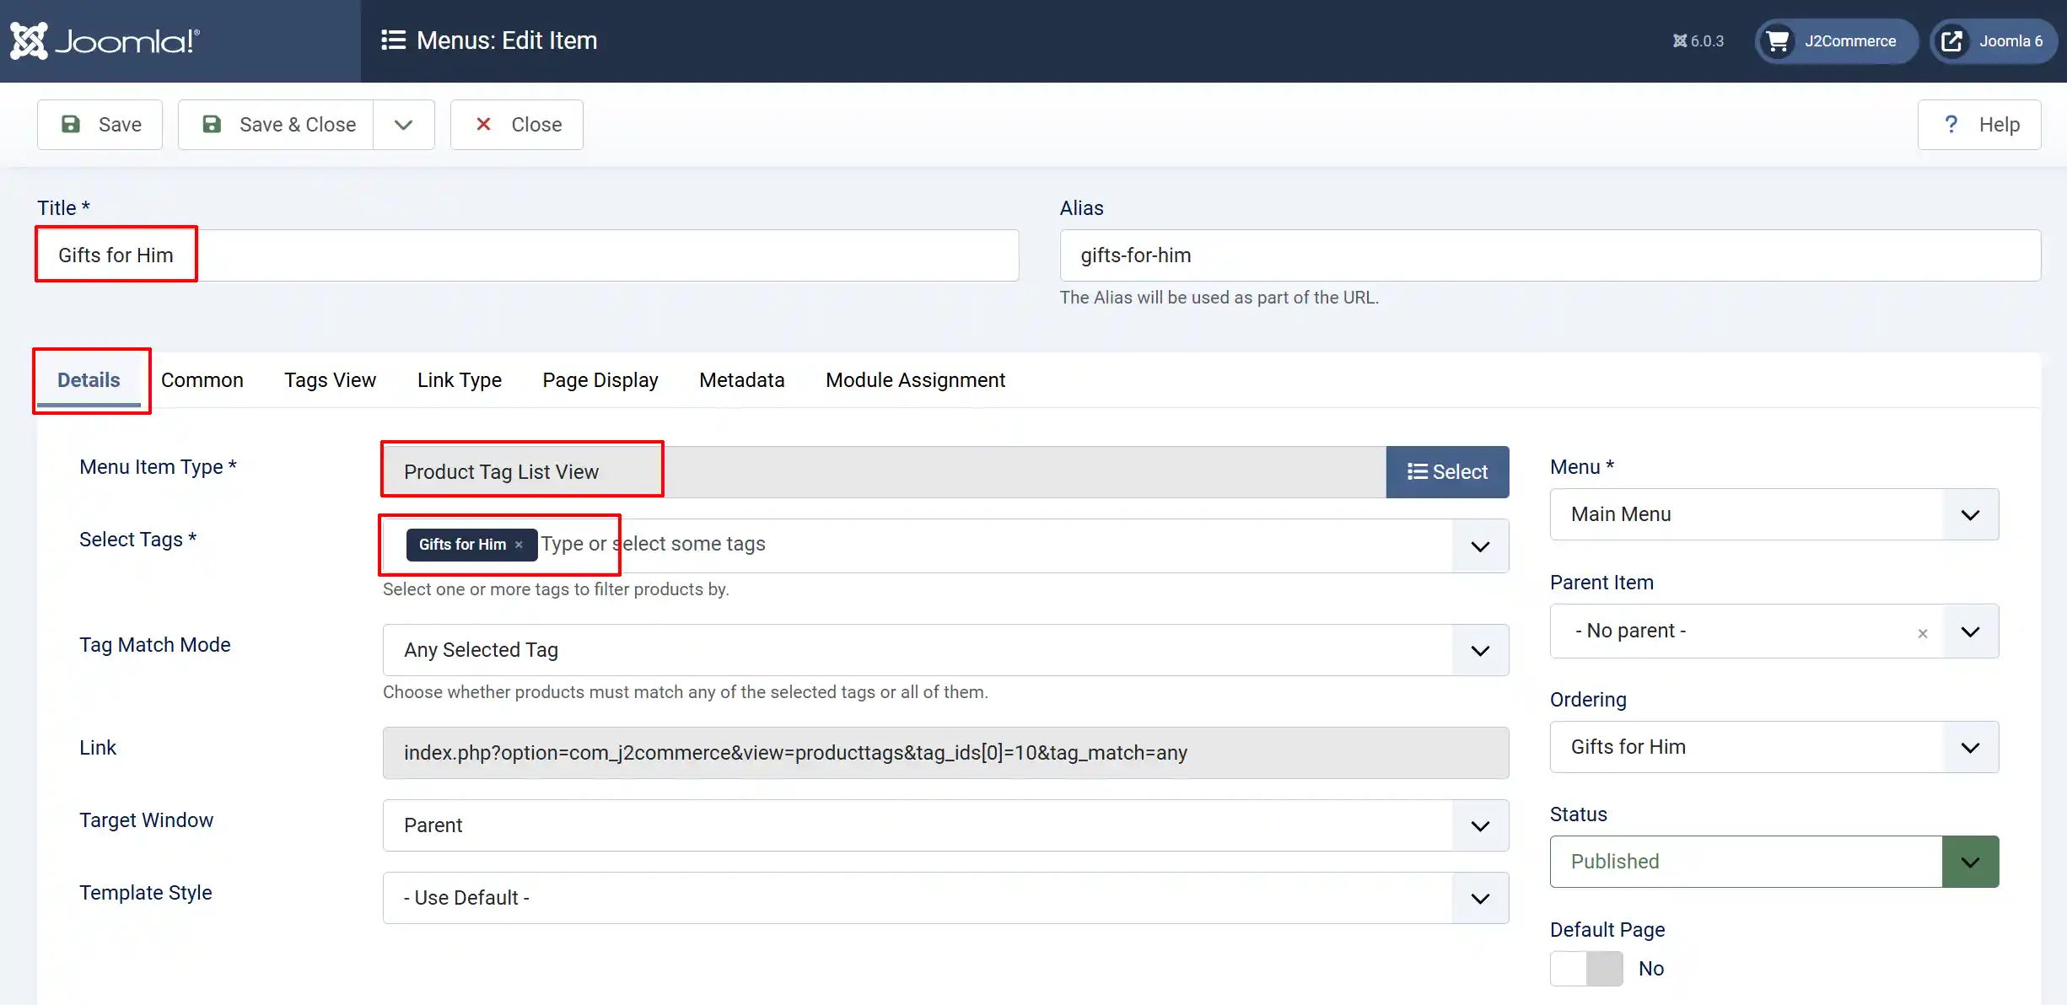Image resolution: width=2067 pixels, height=1005 pixels.
Task: Open the Tags View tab
Action: click(331, 380)
